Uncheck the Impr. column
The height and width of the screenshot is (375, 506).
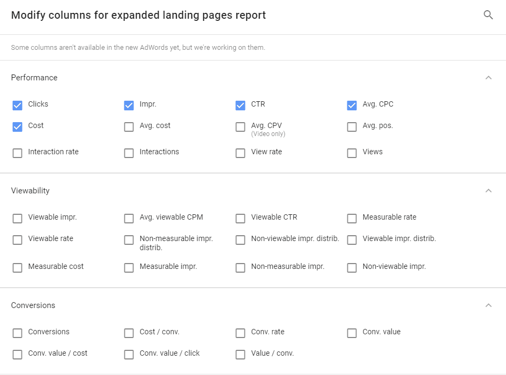tap(129, 106)
